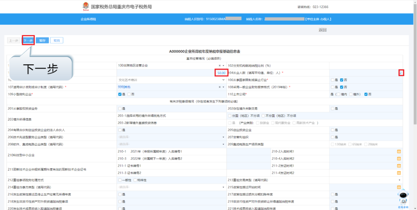Focus the 104从业人数 field showing 2

pyautogui.click(x=366, y=73)
